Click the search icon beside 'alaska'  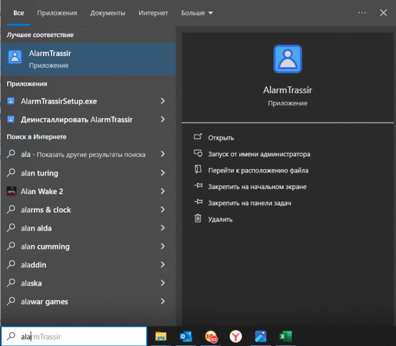pos(11,283)
